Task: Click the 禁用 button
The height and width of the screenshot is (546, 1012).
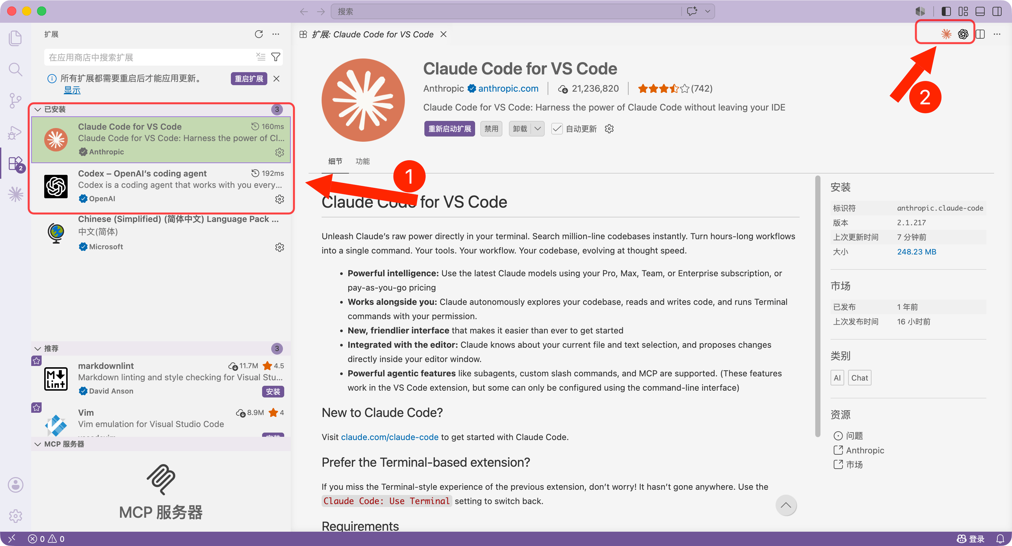Action: coord(491,129)
